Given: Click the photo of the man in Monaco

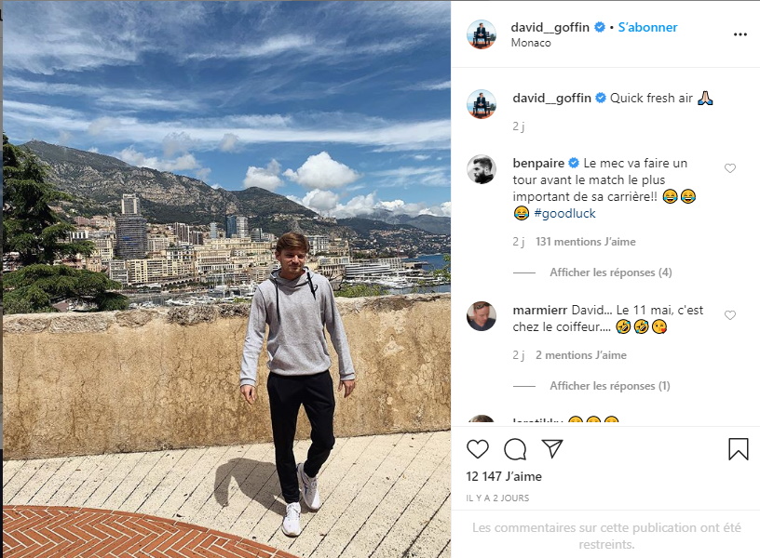Looking at the screenshot, I should pos(226,279).
